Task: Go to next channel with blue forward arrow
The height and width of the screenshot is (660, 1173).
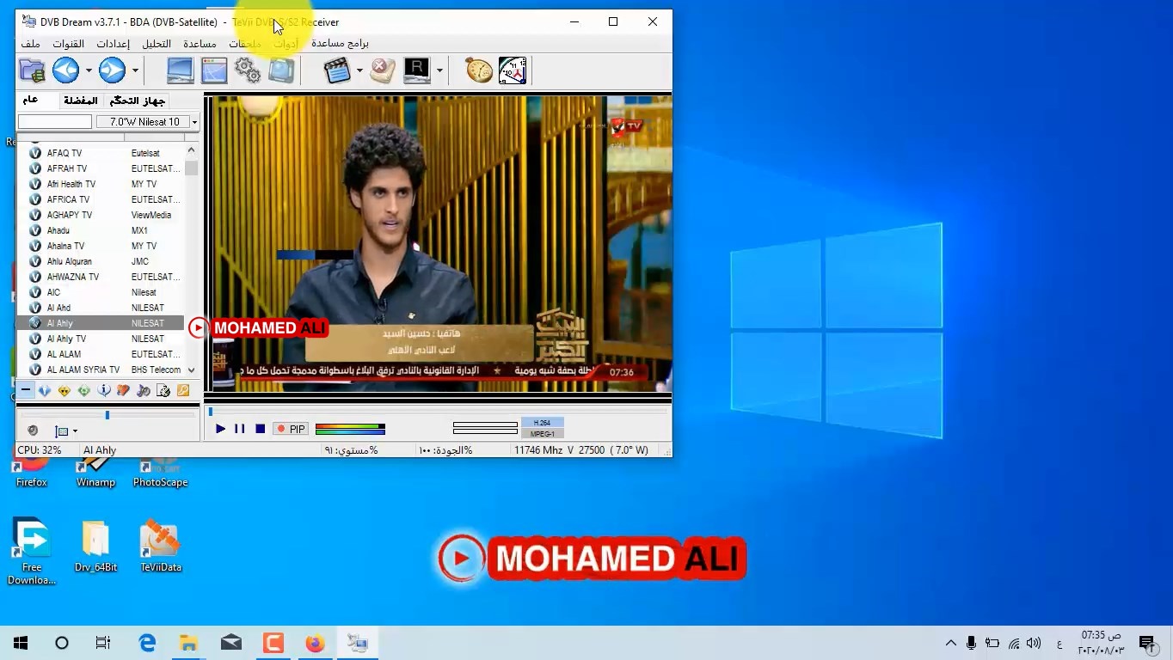Action: click(x=113, y=70)
